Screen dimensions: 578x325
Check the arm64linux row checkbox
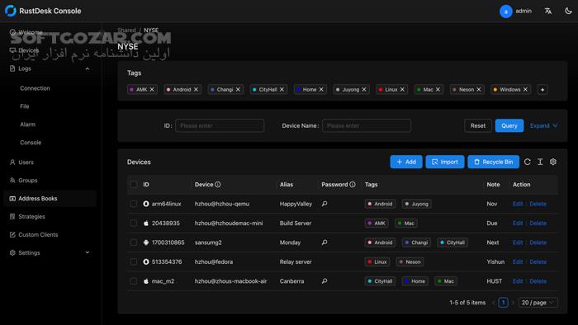134,204
